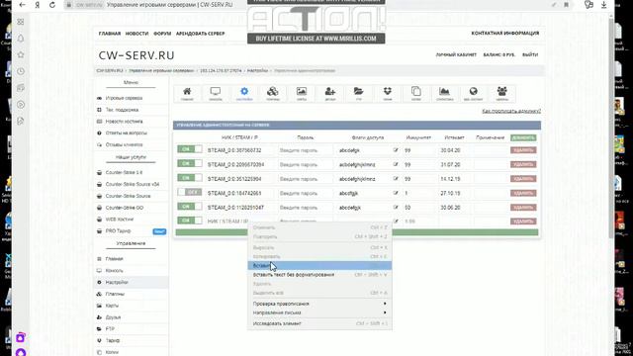Open Личный кабинет link
The image size is (633, 356).
pos(456,54)
